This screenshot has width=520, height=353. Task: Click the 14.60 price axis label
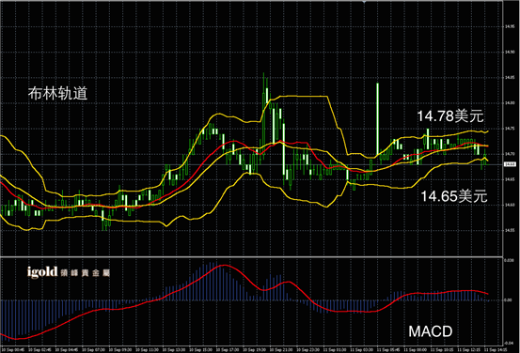(510, 205)
